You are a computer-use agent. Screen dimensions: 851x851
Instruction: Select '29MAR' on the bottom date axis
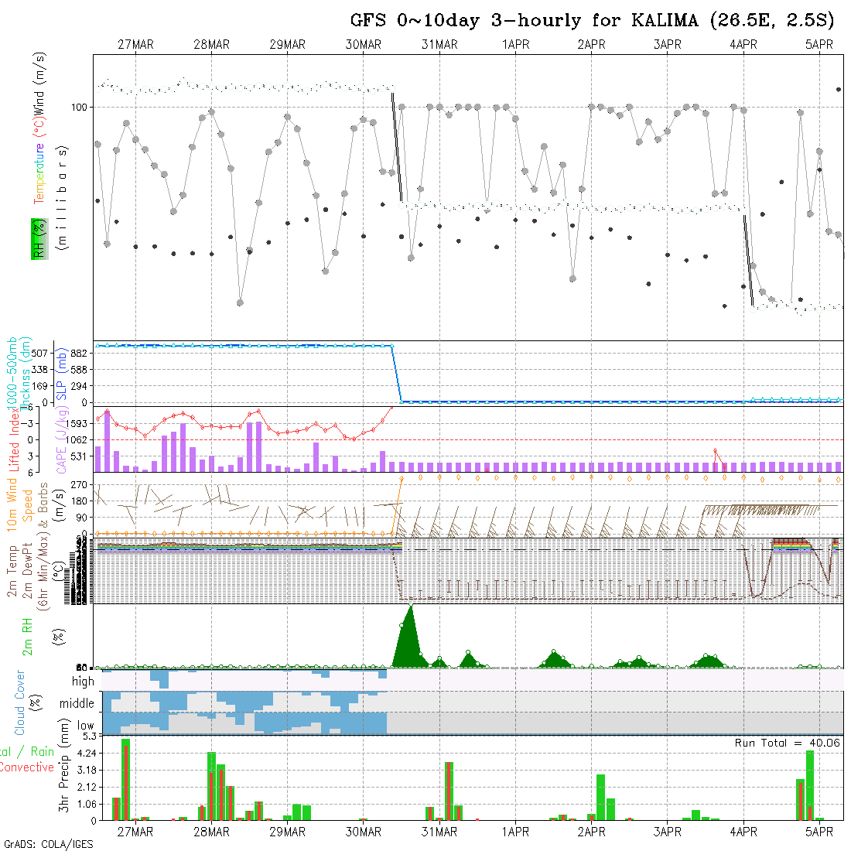click(x=288, y=832)
